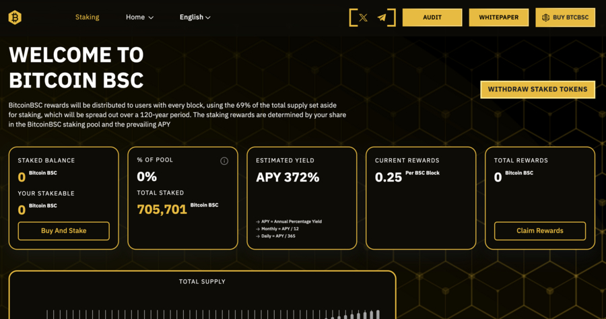Click the coin icon in Buy BTCBSC button
This screenshot has height=319, width=606.
545,17
